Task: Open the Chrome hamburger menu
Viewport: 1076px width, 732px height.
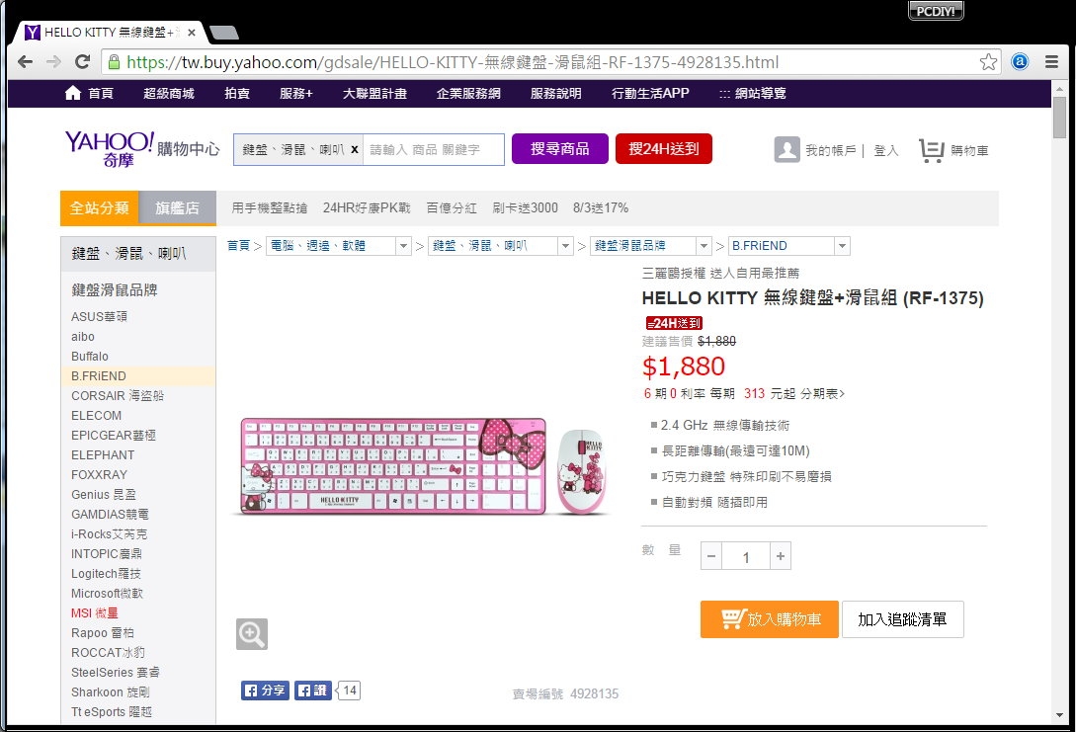Action: pos(1051,62)
